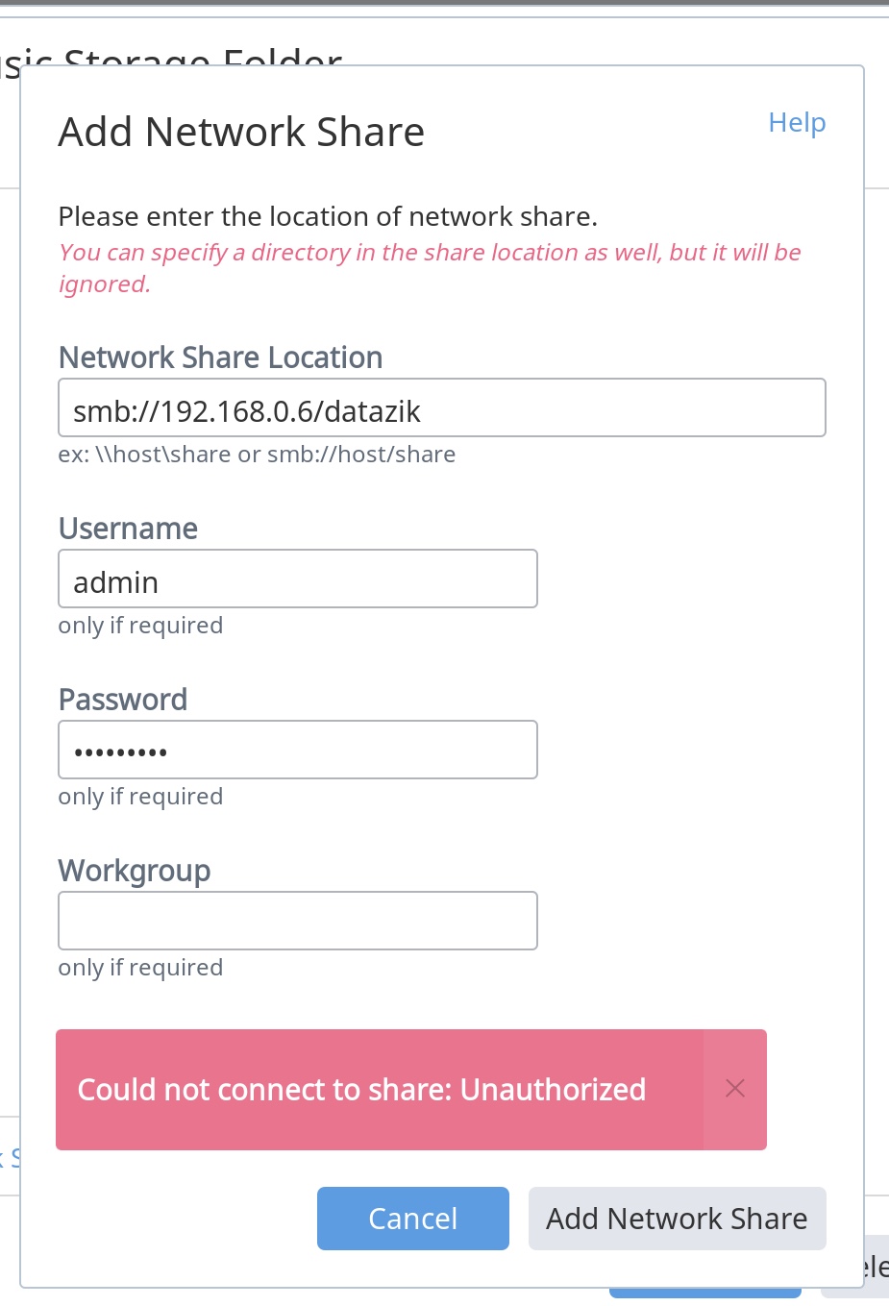The width and height of the screenshot is (889, 1306).
Task: Click 'Please enter the location' instruction text
Action: point(328,216)
